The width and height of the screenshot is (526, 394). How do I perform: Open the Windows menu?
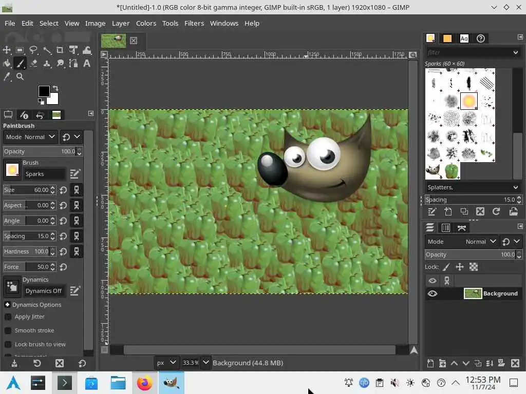pos(224,24)
